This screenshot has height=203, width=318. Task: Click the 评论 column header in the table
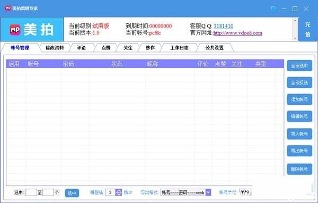click(x=203, y=64)
